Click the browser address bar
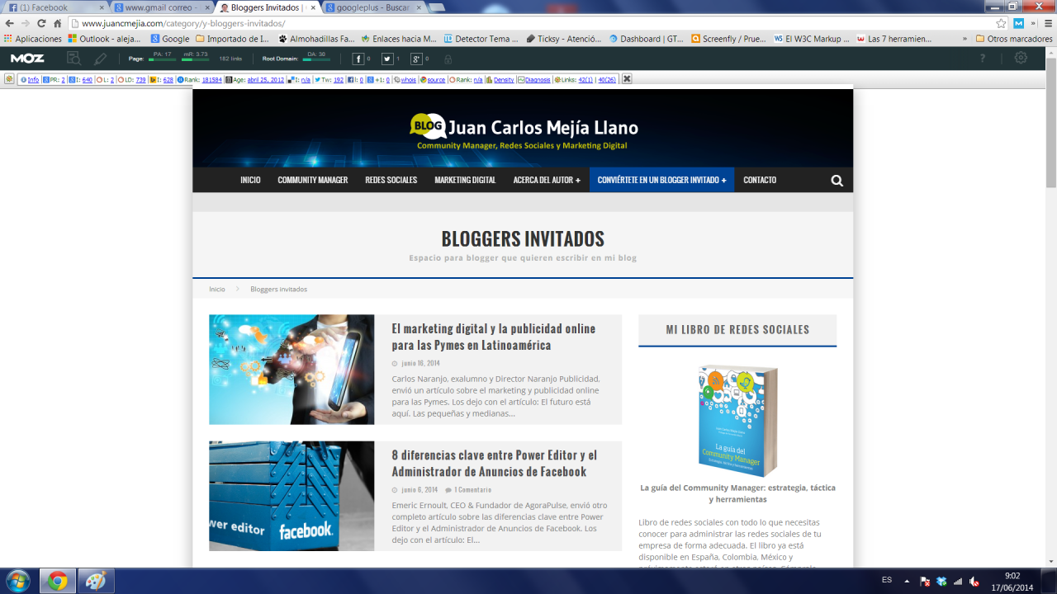 pos(528,23)
